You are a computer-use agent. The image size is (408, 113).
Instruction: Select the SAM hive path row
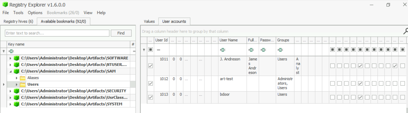75,71
